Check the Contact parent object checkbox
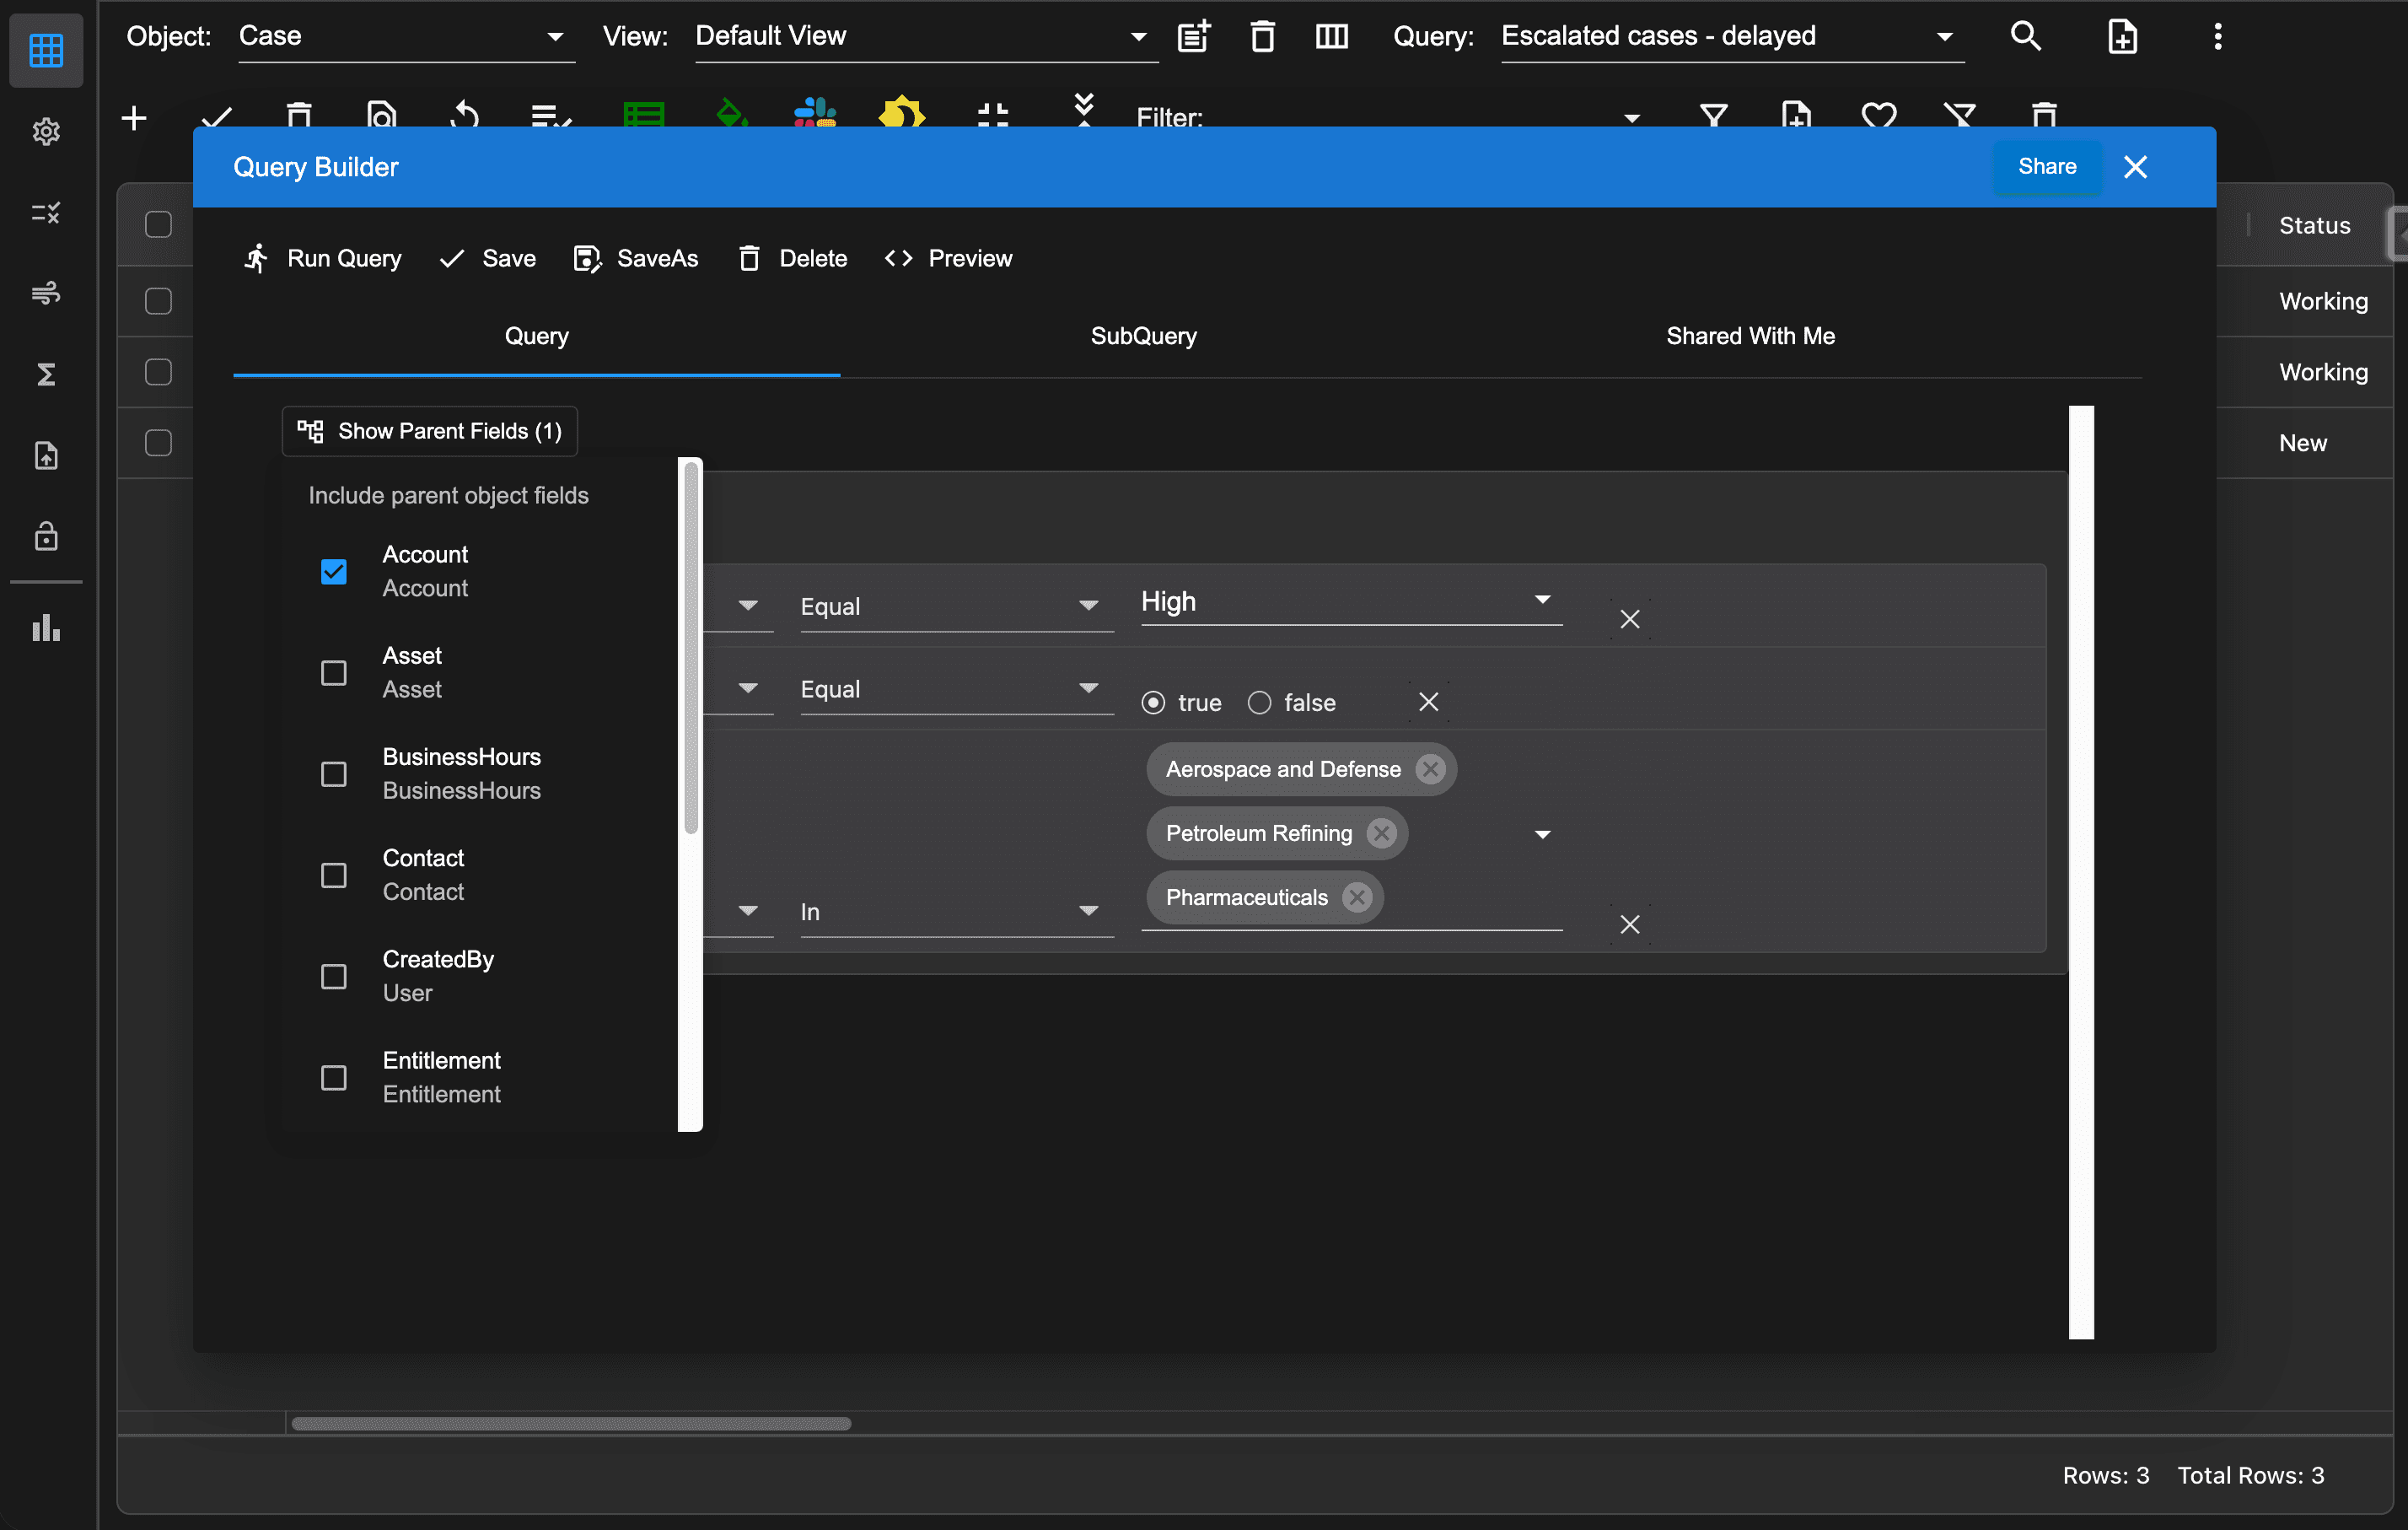 click(x=334, y=875)
